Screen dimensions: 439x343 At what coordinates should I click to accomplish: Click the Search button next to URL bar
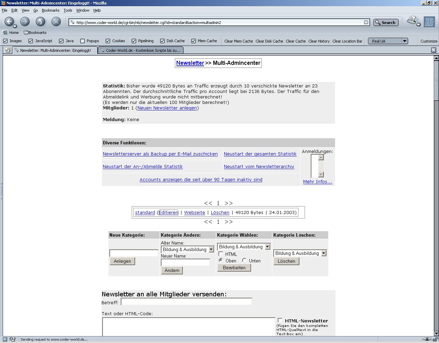point(386,23)
